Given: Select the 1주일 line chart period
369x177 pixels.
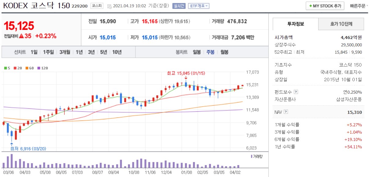Looking at the screenshot, I should click(48, 52).
